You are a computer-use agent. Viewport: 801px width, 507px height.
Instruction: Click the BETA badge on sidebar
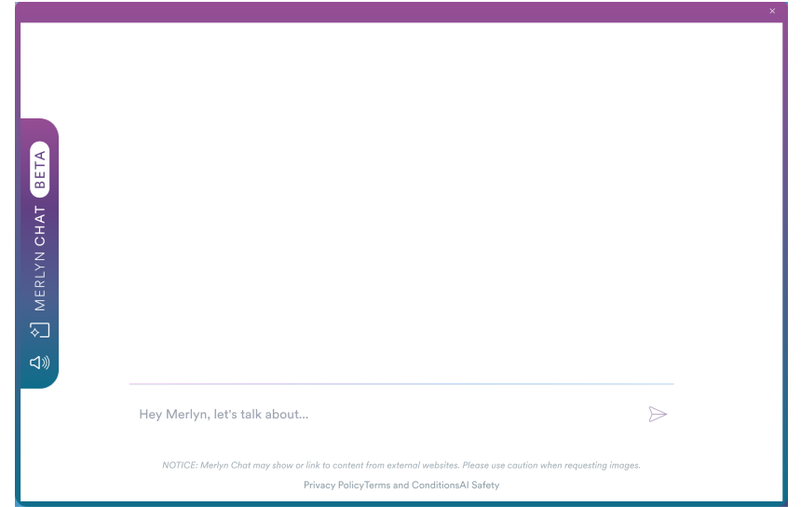point(39,170)
